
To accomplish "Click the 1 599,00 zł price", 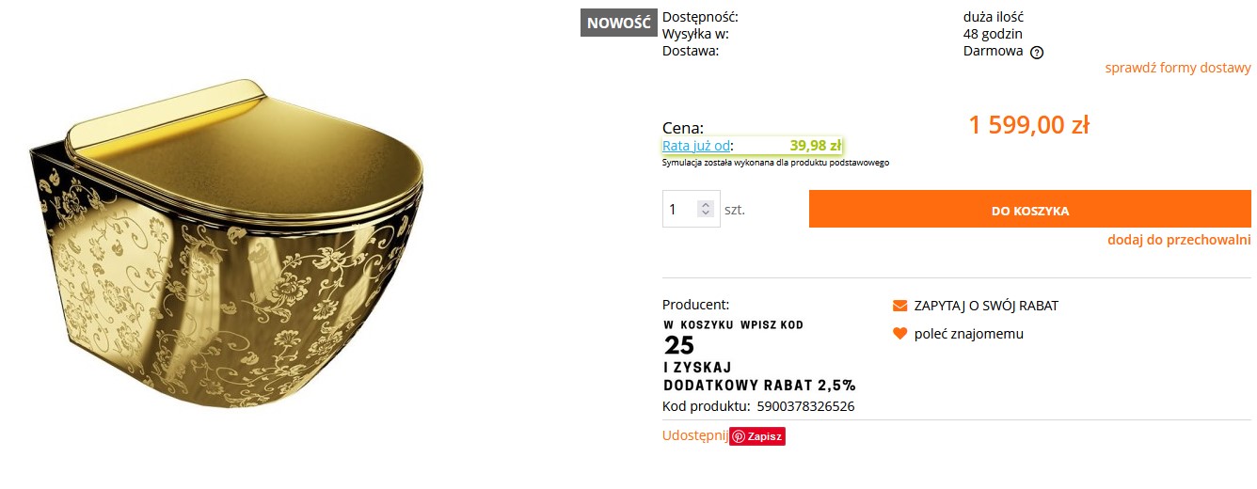I will (x=1028, y=125).
